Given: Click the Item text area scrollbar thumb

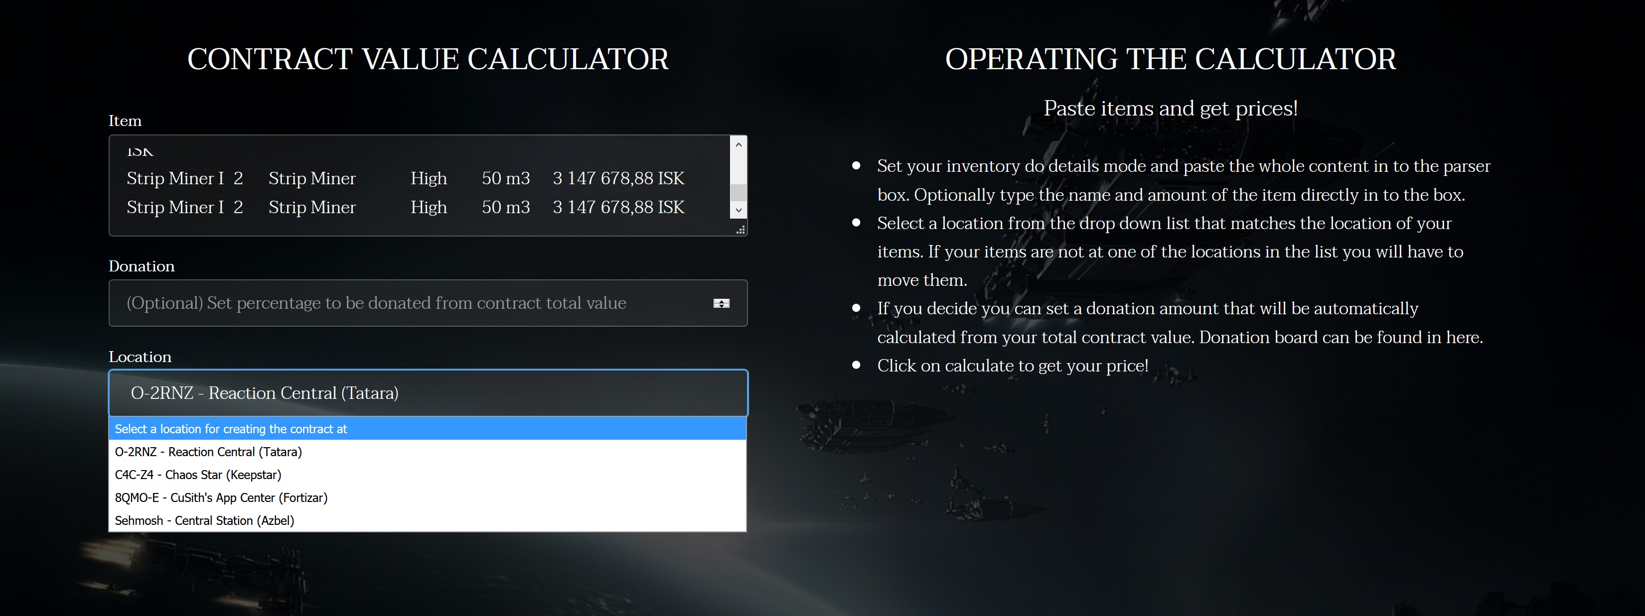Looking at the screenshot, I should click(738, 192).
